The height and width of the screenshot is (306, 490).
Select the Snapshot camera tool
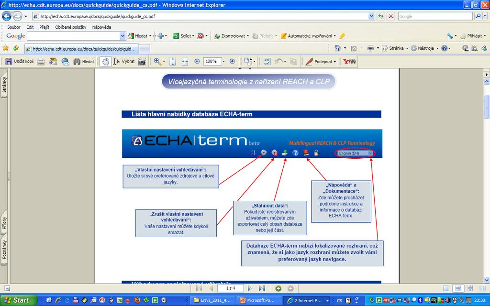142,62
